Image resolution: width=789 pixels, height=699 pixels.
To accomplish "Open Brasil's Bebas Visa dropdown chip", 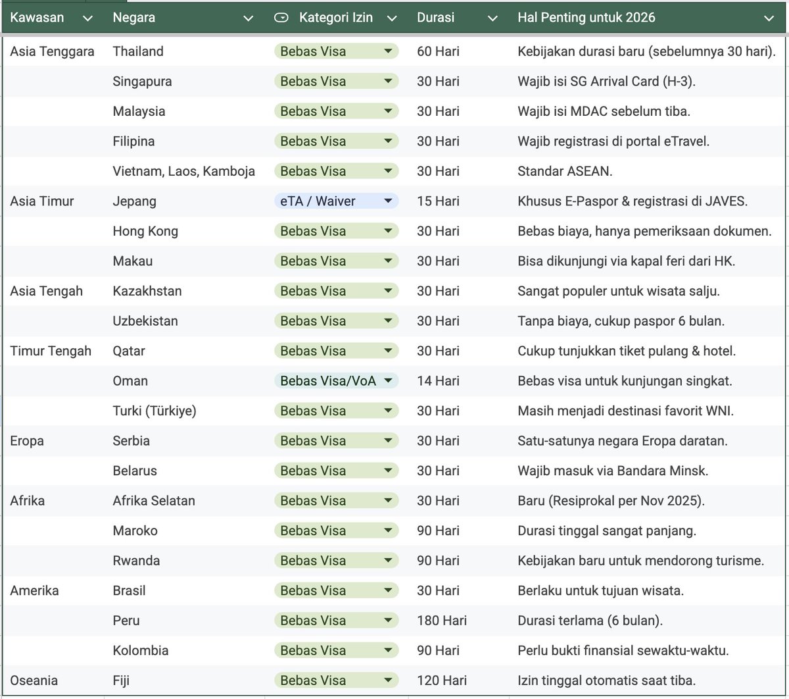I will point(336,590).
